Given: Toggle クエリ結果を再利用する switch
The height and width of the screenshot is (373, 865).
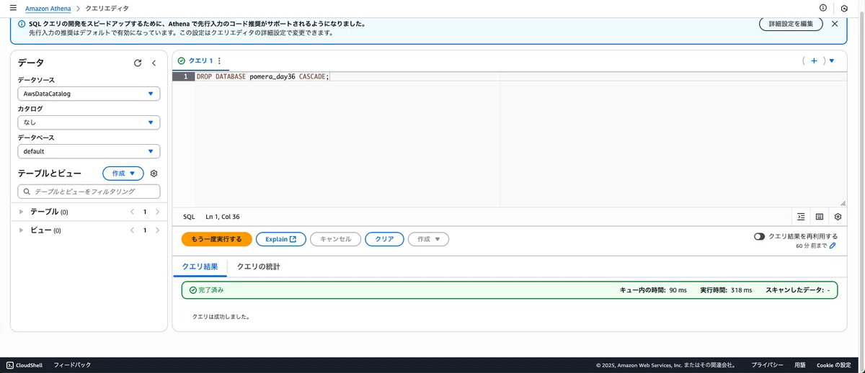Looking at the screenshot, I should (759, 236).
